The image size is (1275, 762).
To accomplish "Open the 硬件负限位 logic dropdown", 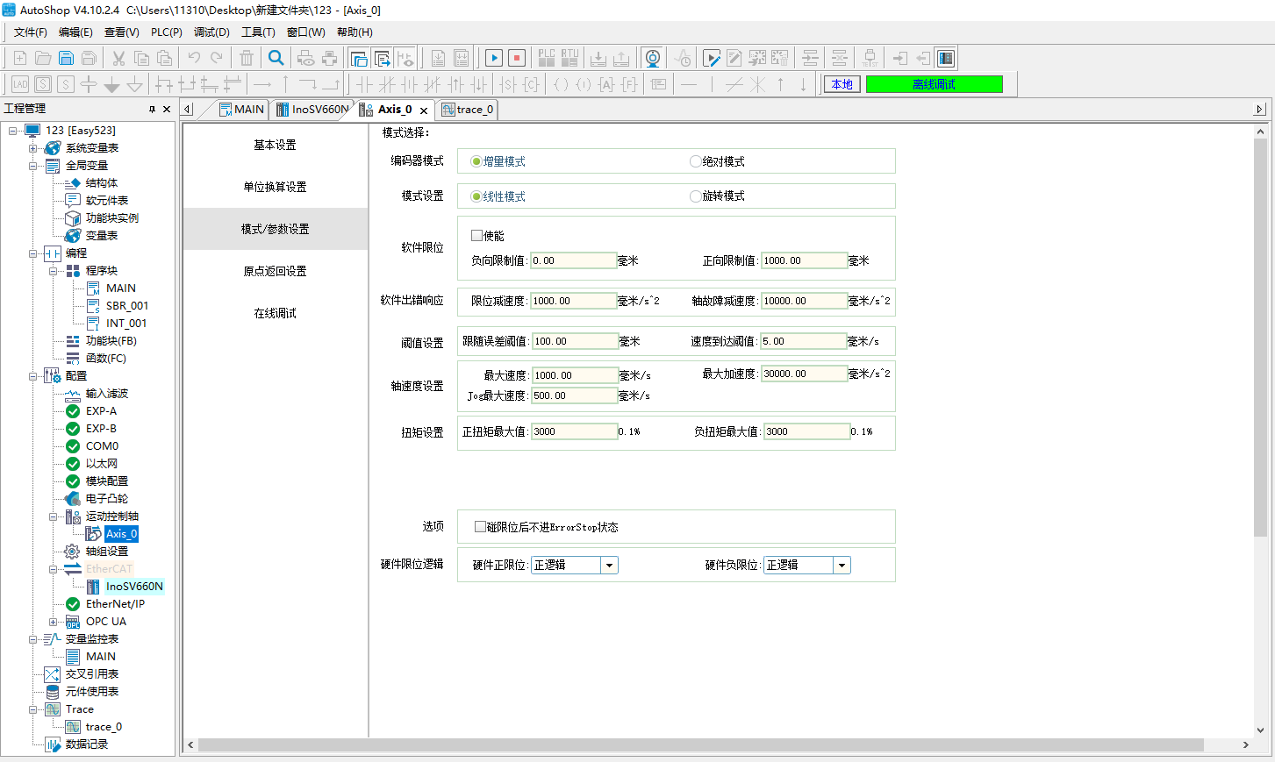I will 842,566.
